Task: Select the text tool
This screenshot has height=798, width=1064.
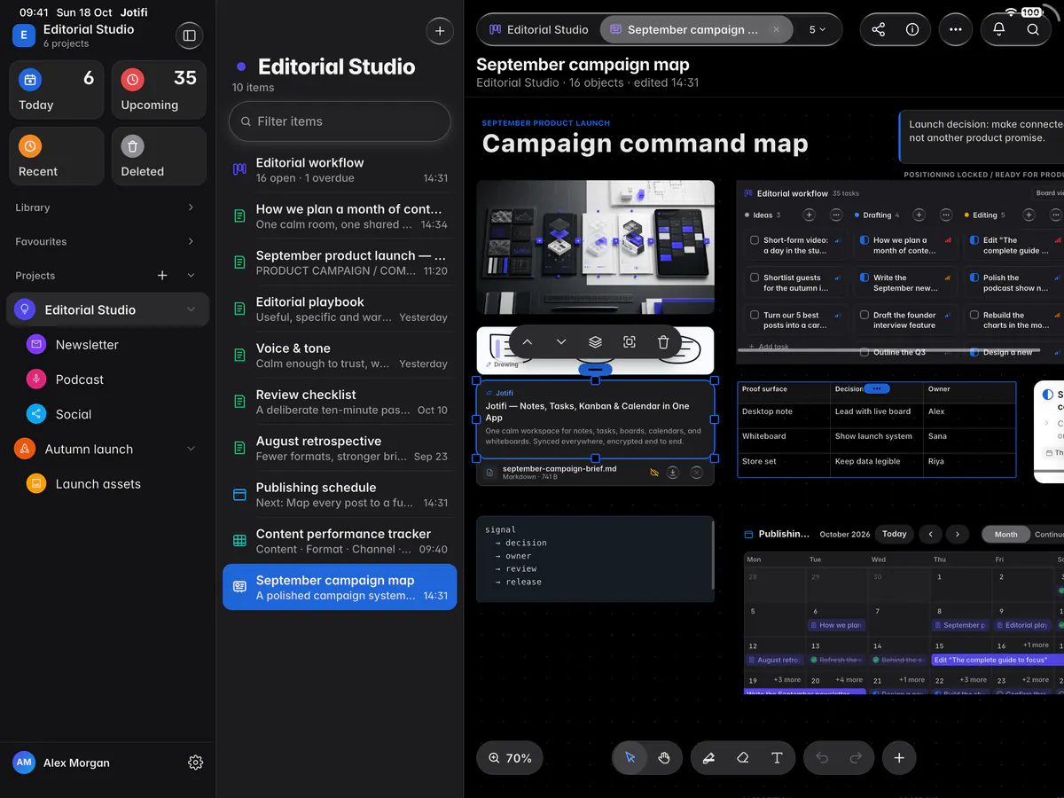Action: (x=777, y=758)
